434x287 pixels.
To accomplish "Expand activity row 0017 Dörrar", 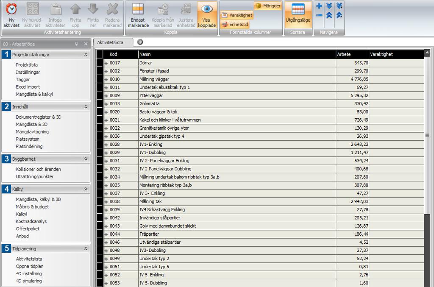I will (x=106, y=63).
